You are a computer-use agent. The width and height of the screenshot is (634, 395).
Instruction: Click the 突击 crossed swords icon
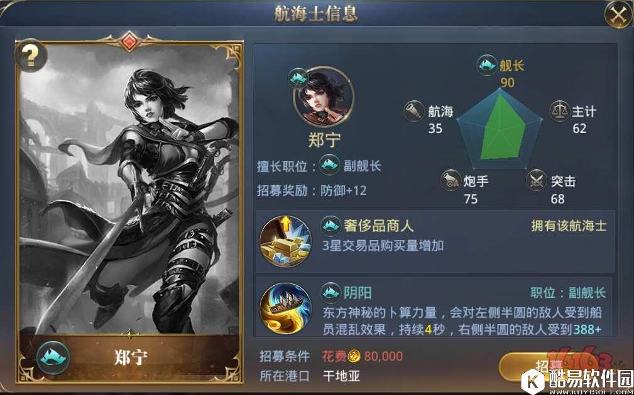[537, 181]
